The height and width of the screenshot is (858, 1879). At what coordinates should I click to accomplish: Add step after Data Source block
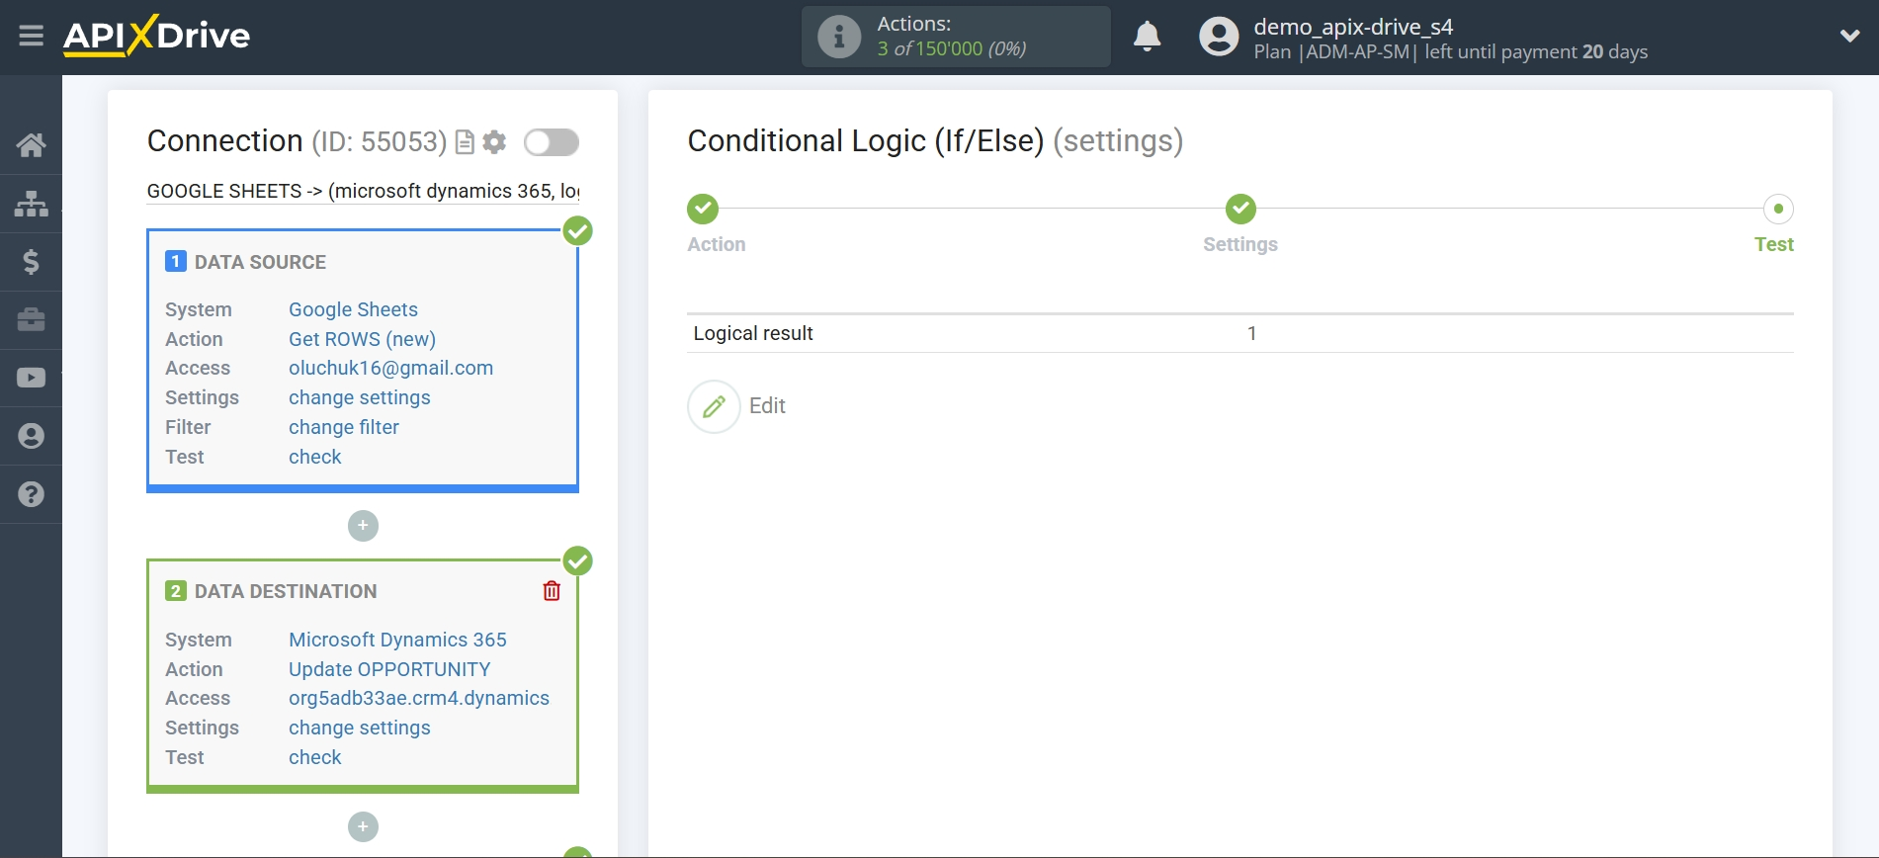[363, 526]
